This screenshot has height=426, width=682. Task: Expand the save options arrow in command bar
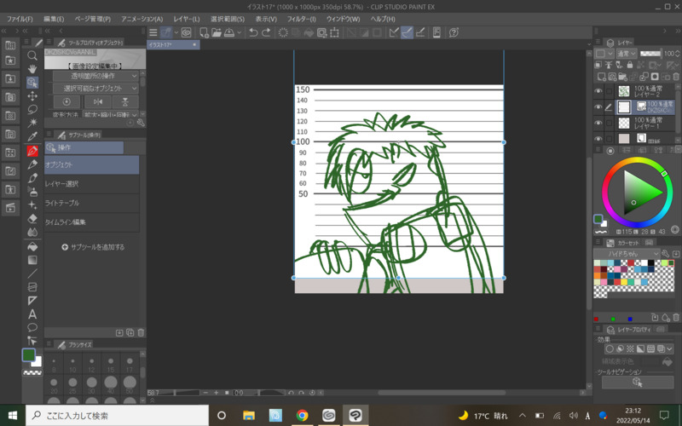click(x=240, y=32)
